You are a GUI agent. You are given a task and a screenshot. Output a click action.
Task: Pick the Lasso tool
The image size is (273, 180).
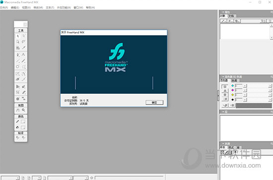tap(24, 42)
